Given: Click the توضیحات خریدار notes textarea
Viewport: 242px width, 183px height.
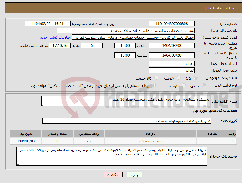Looking at the screenshot, I should coord(111,156).
